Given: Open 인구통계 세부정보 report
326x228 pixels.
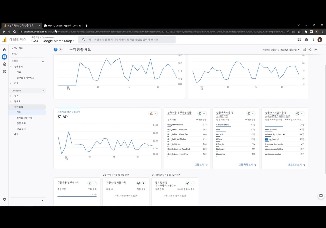Looking at the screenshot, I should coord(25,78).
